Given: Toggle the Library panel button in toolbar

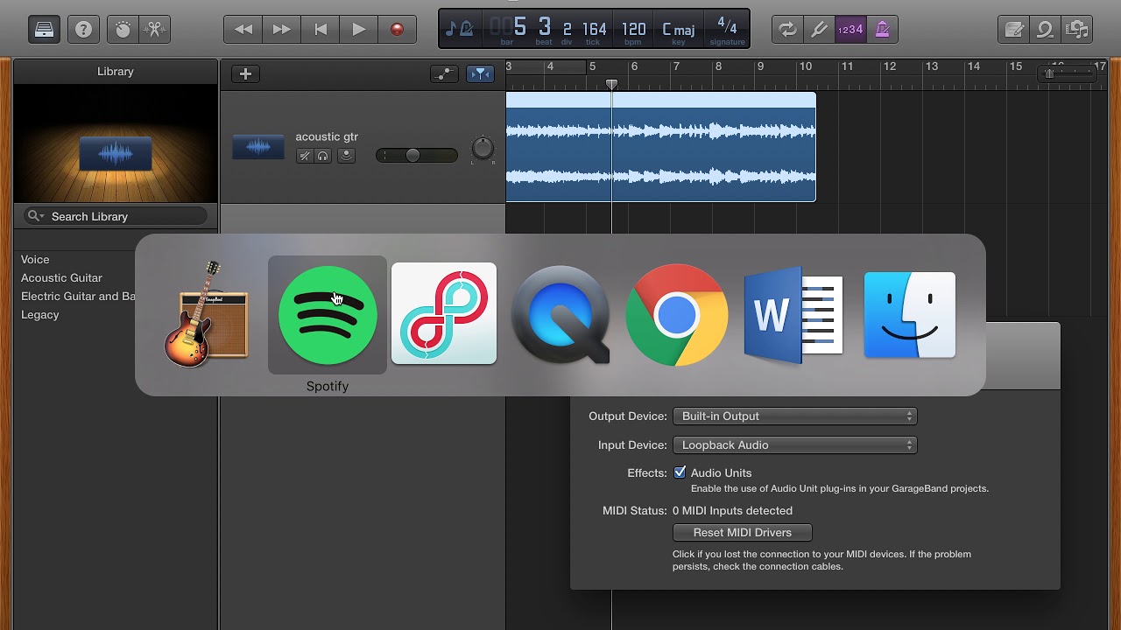Looking at the screenshot, I should [x=44, y=29].
